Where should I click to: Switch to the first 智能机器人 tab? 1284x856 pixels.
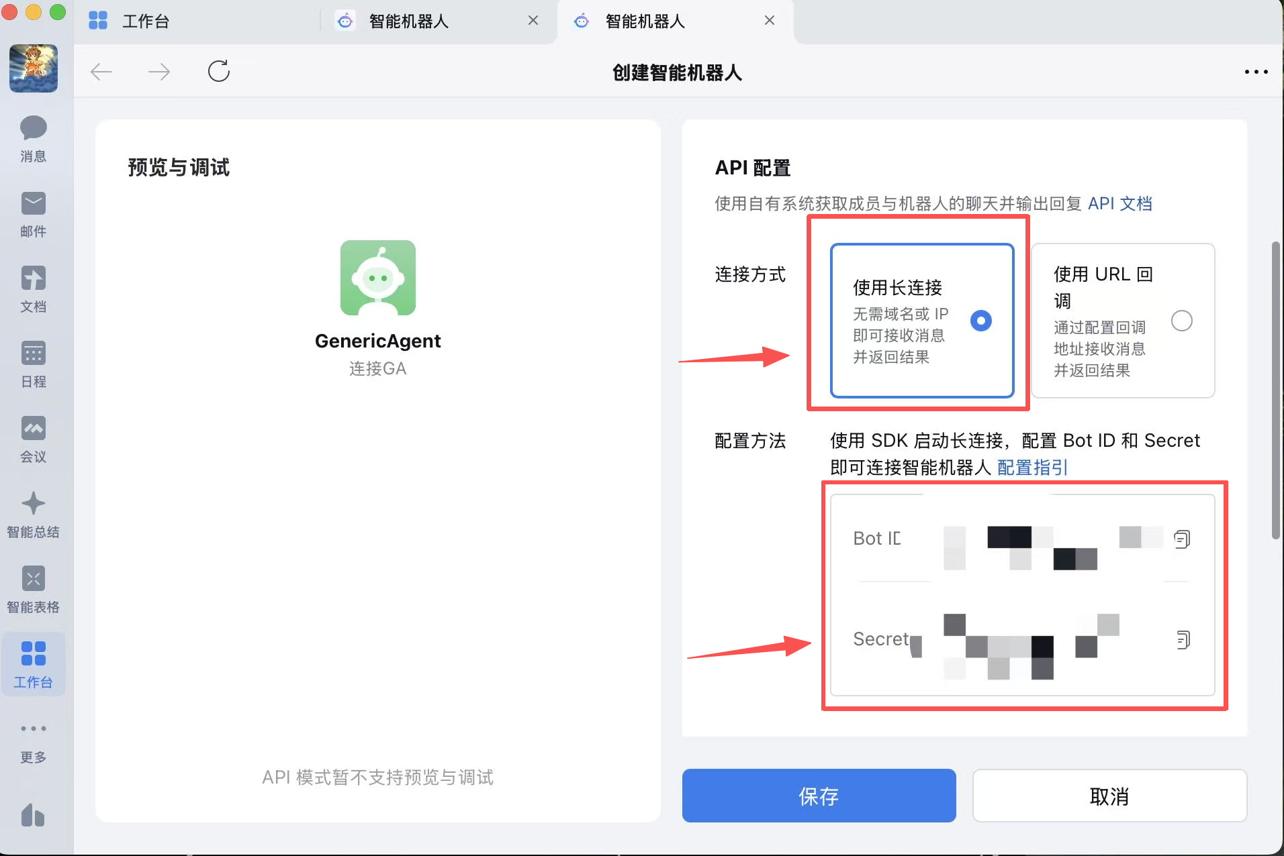[408, 21]
